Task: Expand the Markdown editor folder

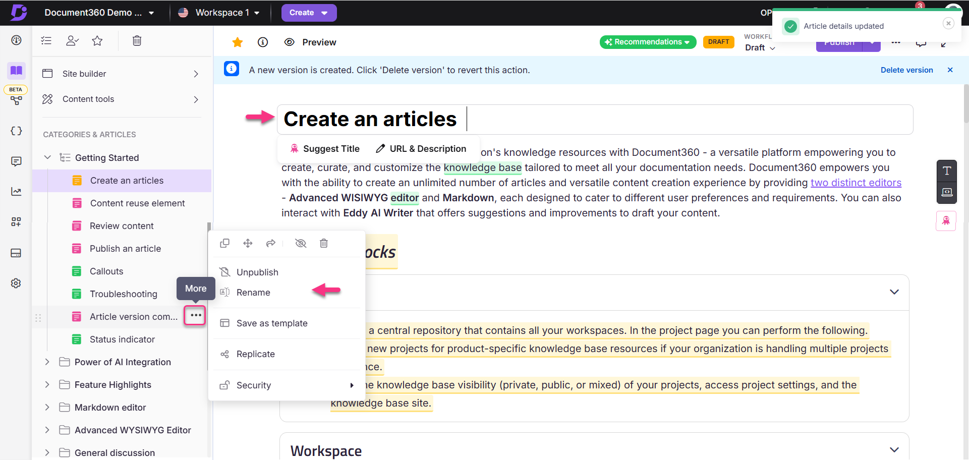Action: tap(47, 407)
